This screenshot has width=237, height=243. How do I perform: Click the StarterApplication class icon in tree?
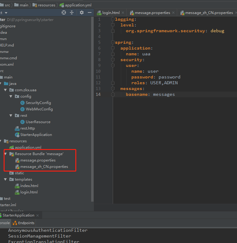click(x=17, y=135)
